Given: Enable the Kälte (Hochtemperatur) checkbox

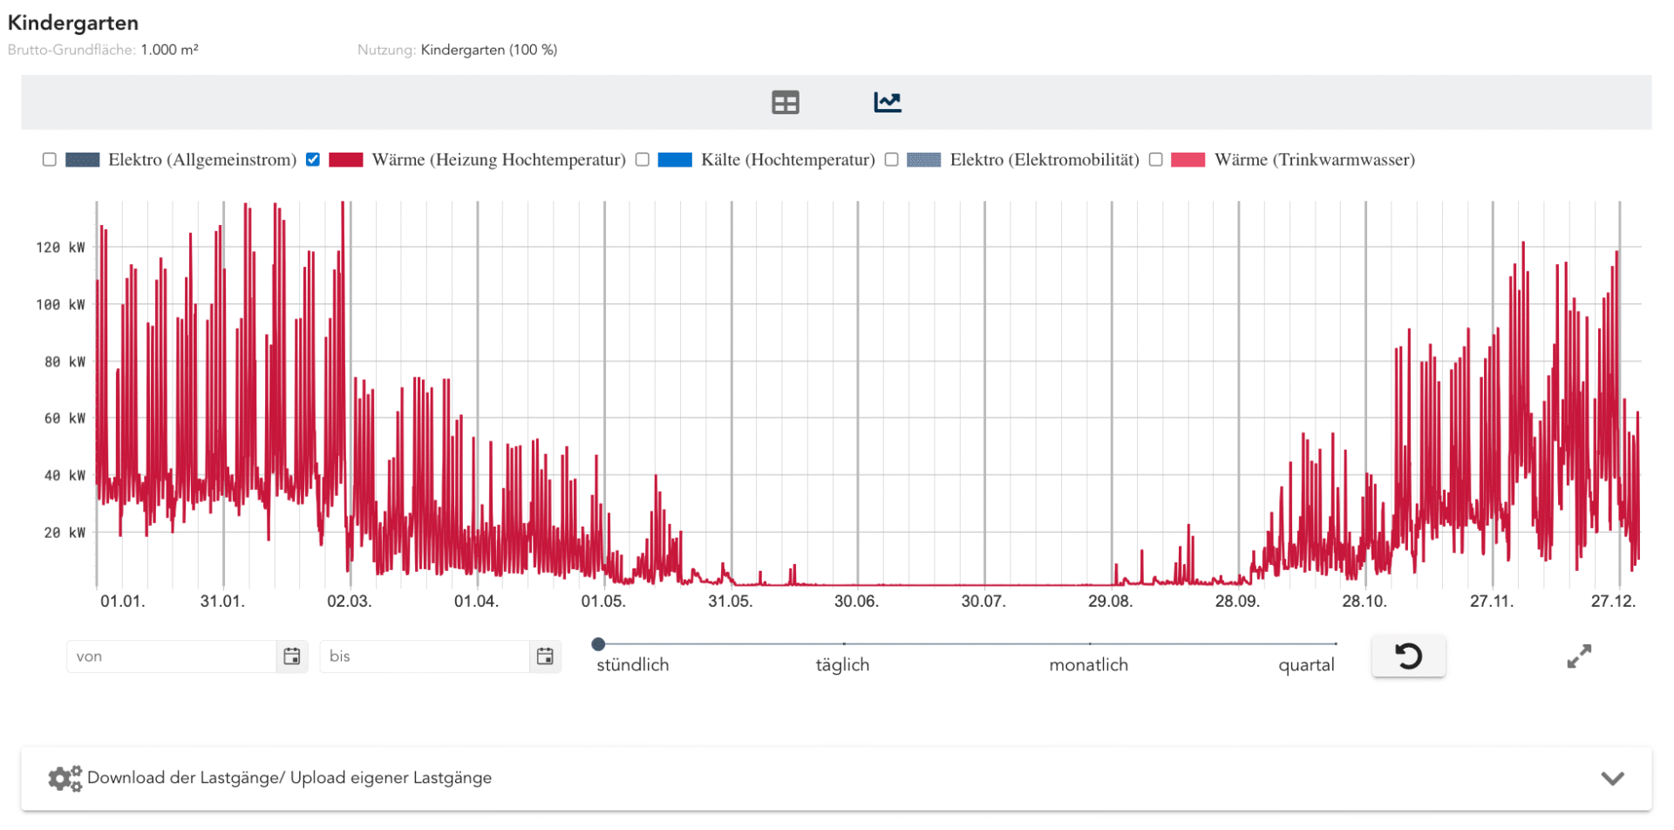Looking at the screenshot, I should coord(643,160).
